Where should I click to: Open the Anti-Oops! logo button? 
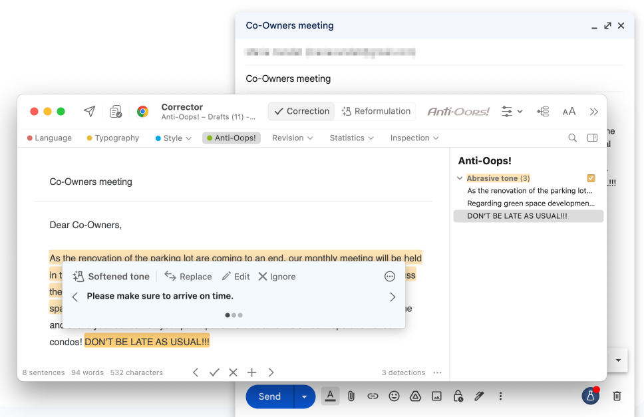458,112
